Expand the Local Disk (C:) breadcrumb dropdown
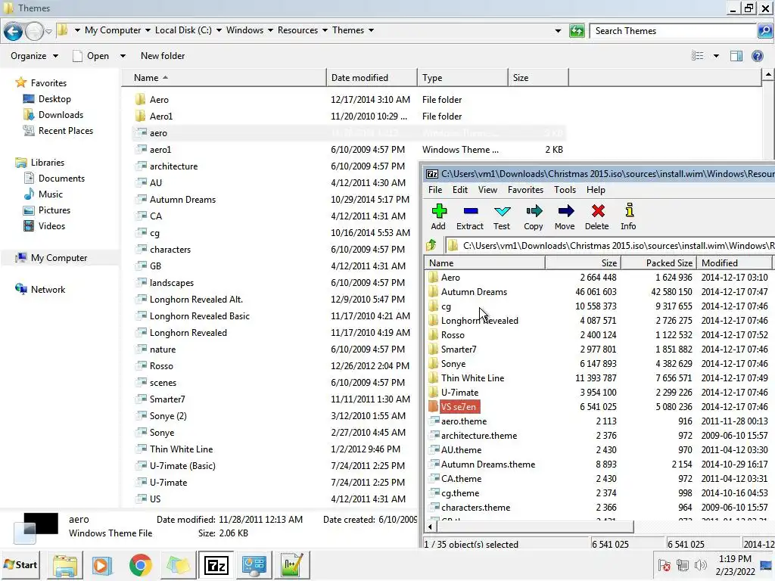 219,30
